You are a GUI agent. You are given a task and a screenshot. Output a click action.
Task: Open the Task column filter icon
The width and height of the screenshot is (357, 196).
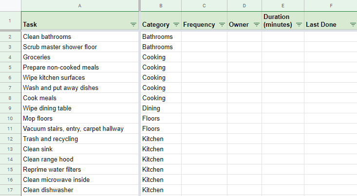click(x=133, y=24)
